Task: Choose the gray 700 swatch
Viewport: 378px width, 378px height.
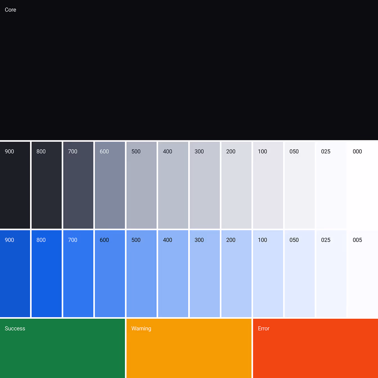Action: click(78, 185)
